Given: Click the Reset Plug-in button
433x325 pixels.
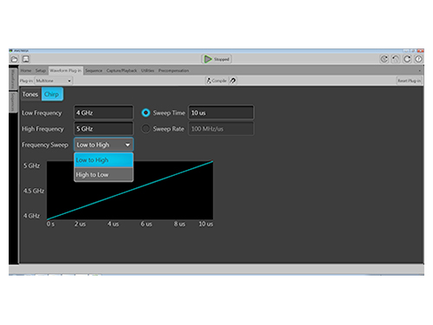Looking at the screenshot, I should 409,81.
